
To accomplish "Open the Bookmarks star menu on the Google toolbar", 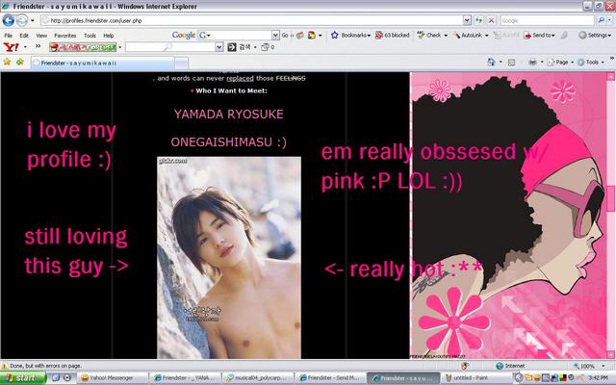I will point(350,36).
